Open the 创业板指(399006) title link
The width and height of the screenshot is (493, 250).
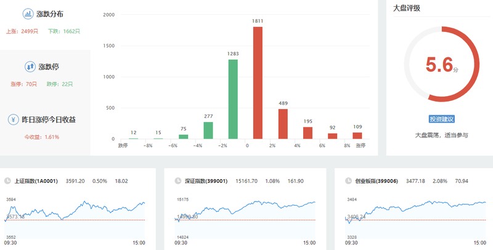coord(377,181)
